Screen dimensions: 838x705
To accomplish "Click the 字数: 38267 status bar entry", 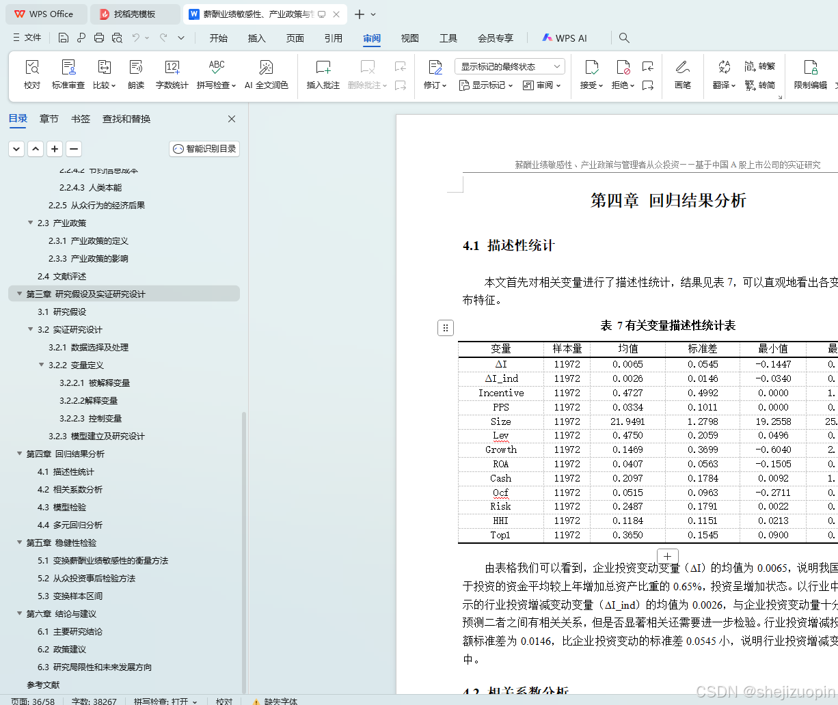I will pyautogui.click(x=94, y=701).
